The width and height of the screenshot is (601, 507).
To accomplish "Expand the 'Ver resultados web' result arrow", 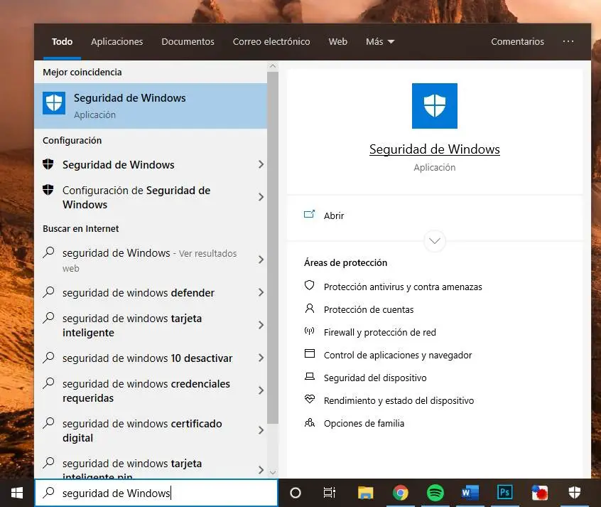I will tap(261, 260).
